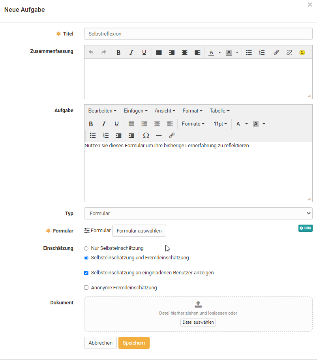Open the Typ dropdown showing Formular

coord(198,213)
